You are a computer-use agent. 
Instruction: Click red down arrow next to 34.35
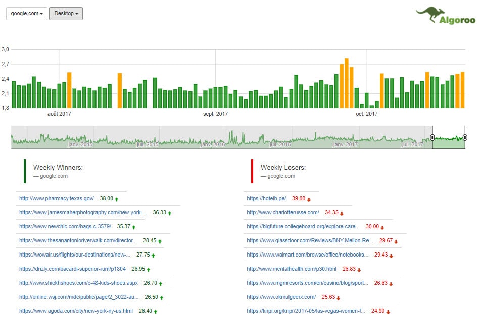(342, 213)
